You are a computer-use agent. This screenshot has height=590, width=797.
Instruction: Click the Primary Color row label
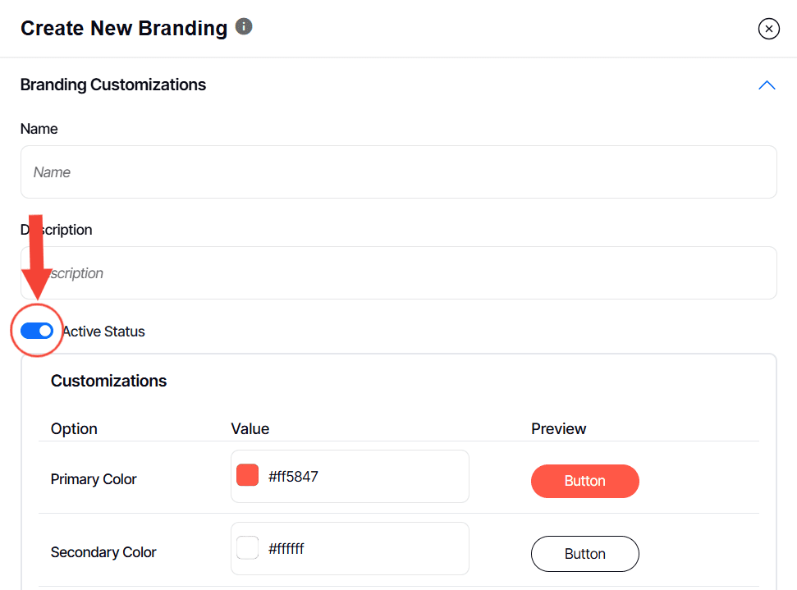[94, 479]
